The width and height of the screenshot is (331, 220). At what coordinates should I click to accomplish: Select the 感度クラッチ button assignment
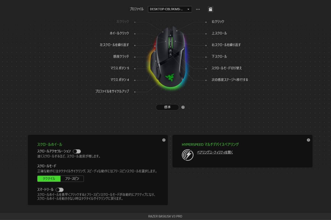[121, 57]
